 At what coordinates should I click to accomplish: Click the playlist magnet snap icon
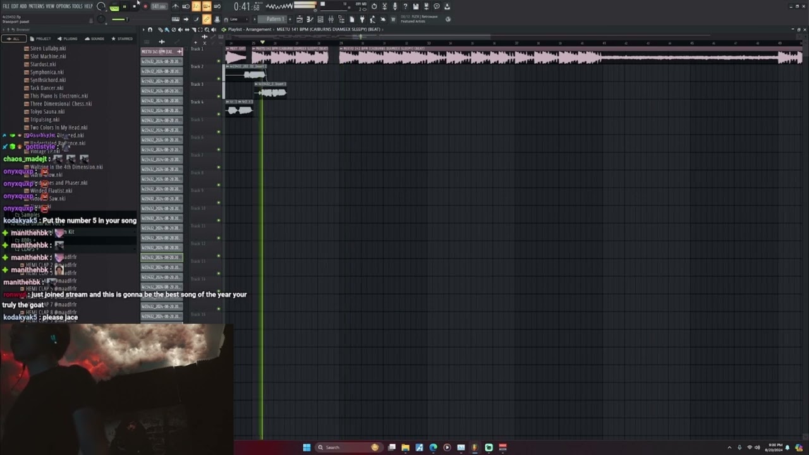150,30
